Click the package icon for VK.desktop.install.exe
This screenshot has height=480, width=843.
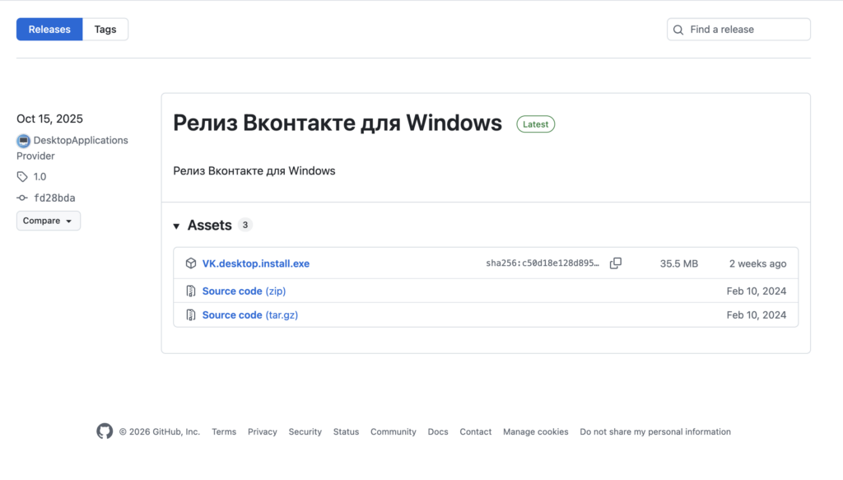[191, 263]
